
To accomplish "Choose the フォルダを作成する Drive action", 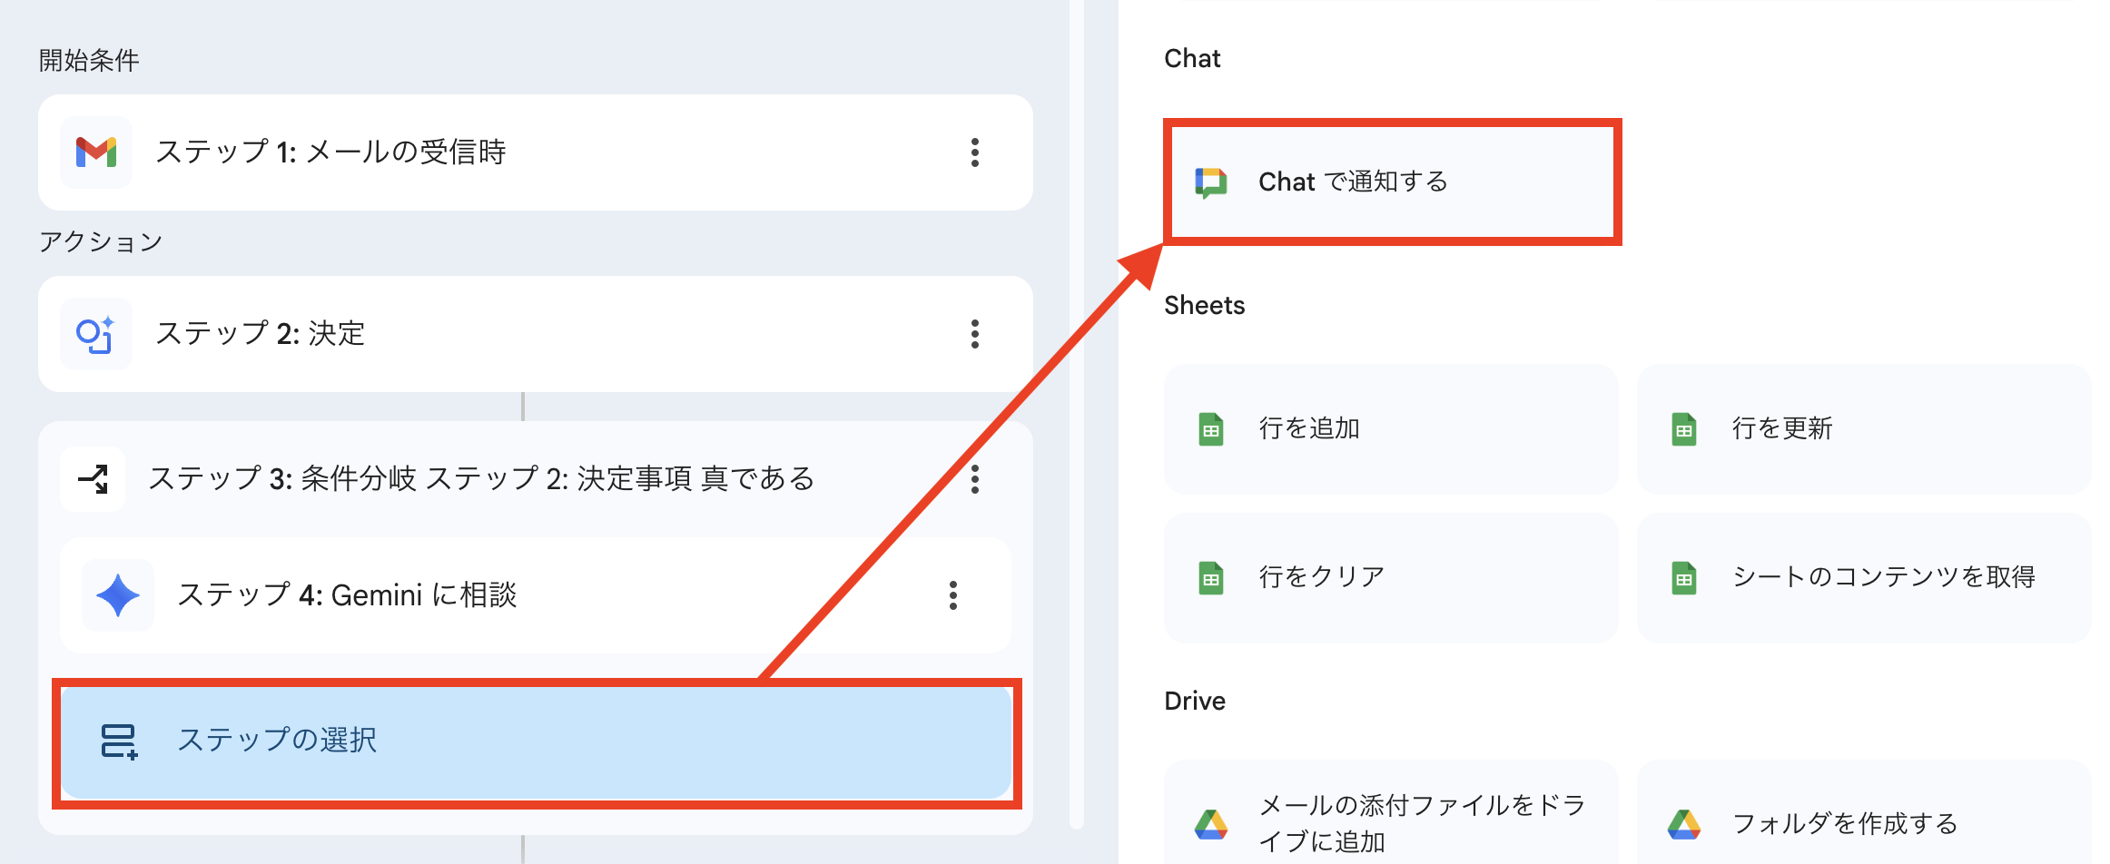I will [x=1865, y=812].
